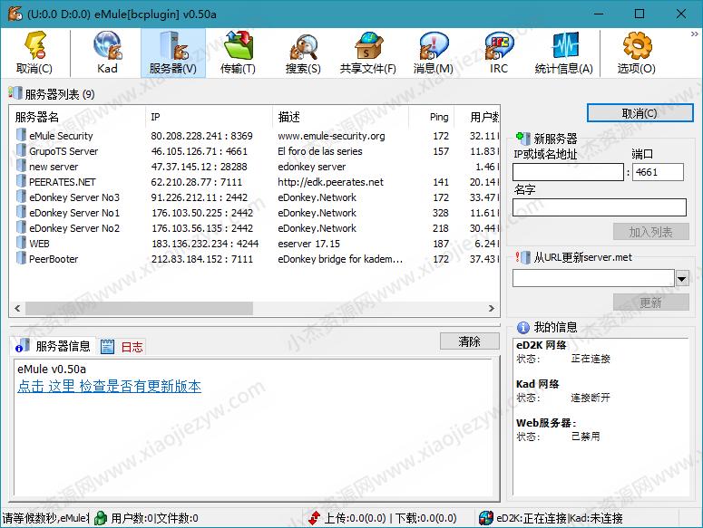The width and height of the screenshot is (703, 528).
Task: Select IP 80.208.228.241 : 8369
Action: pyautogui.click(x=201, y=136)
